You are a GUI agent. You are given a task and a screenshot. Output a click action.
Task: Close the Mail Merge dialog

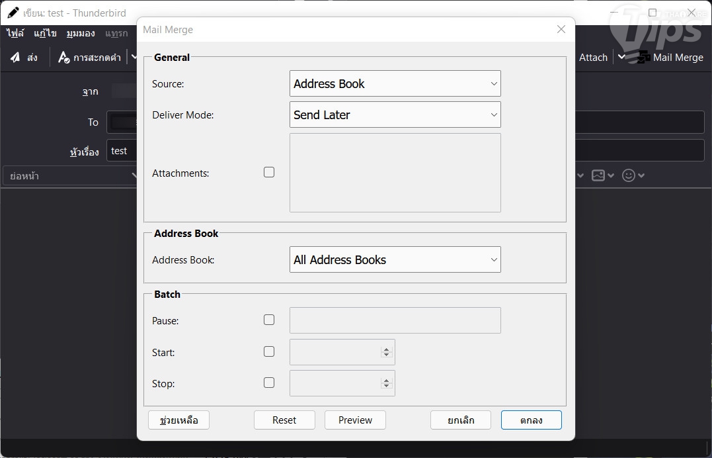[561, 29]
